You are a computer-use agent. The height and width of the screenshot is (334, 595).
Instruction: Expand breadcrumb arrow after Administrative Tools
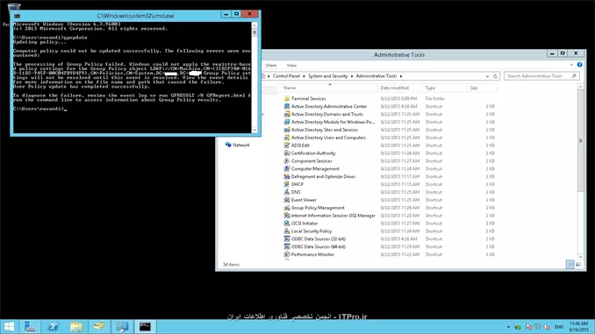401,76
